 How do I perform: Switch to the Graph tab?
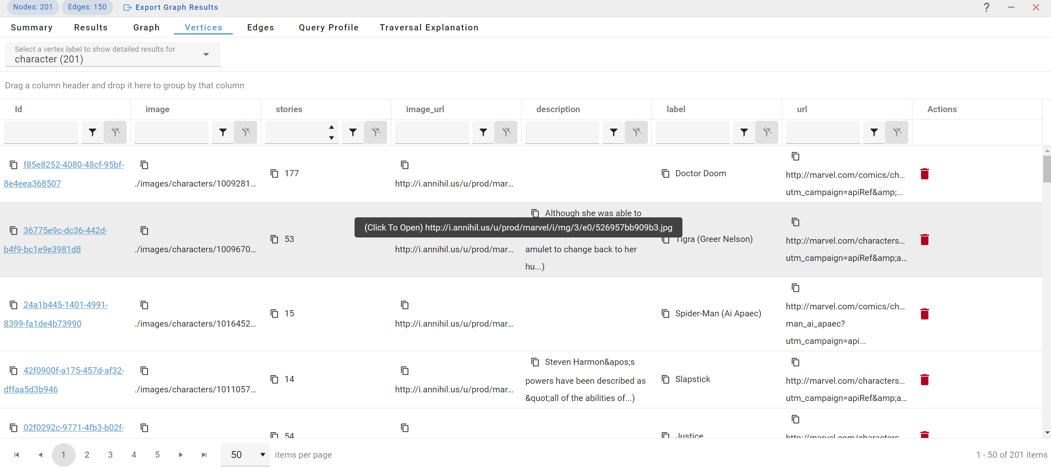[146, 28]
